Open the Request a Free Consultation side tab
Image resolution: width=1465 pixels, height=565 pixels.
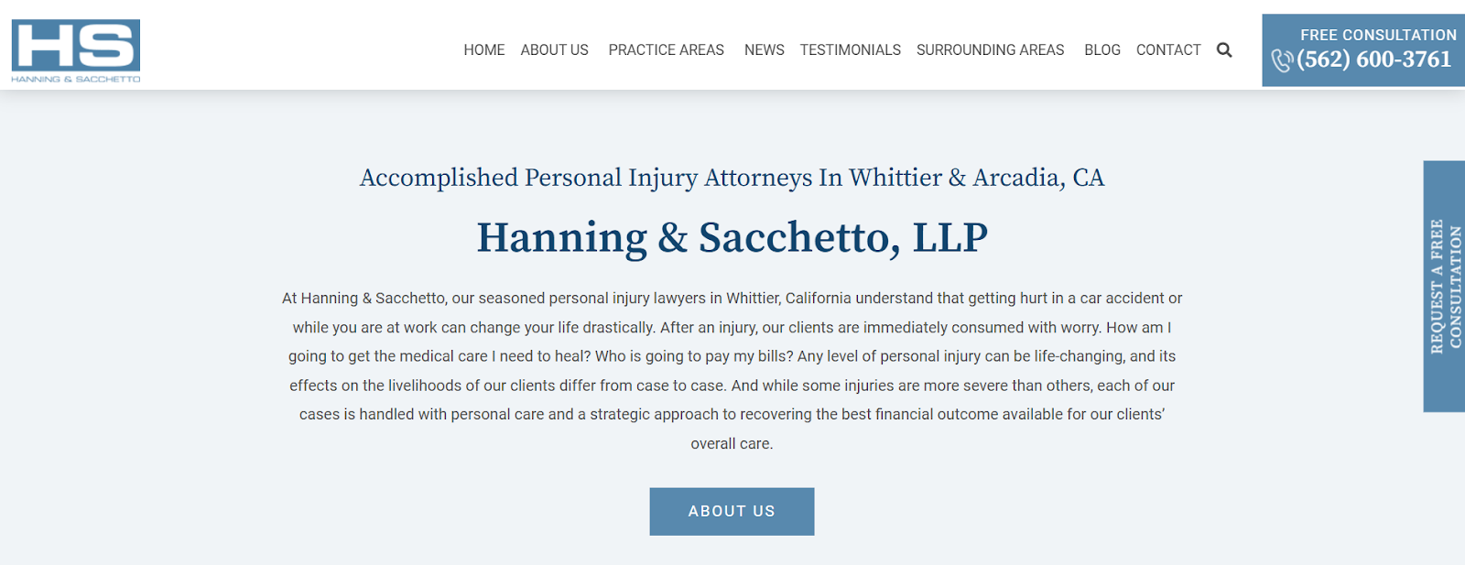[1445, 286]
